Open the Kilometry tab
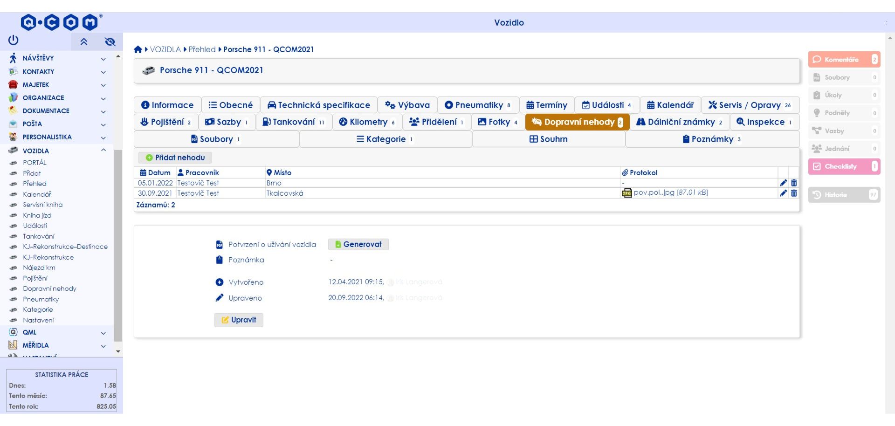 [x=367, y=122]
